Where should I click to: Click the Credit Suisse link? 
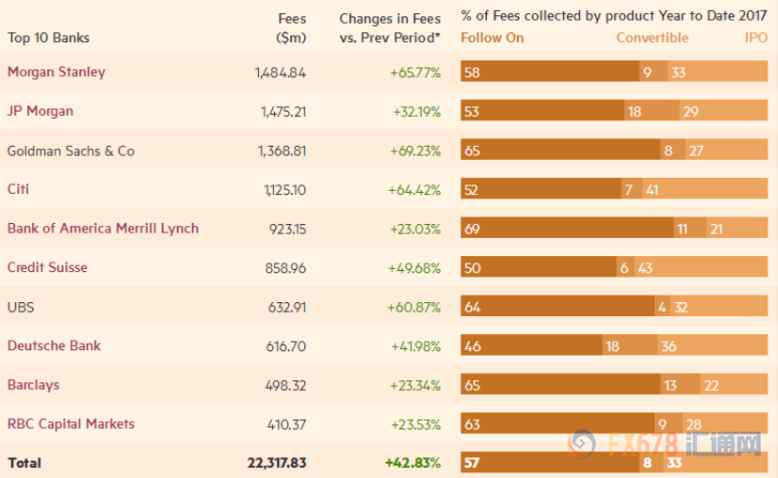(47, 267)
